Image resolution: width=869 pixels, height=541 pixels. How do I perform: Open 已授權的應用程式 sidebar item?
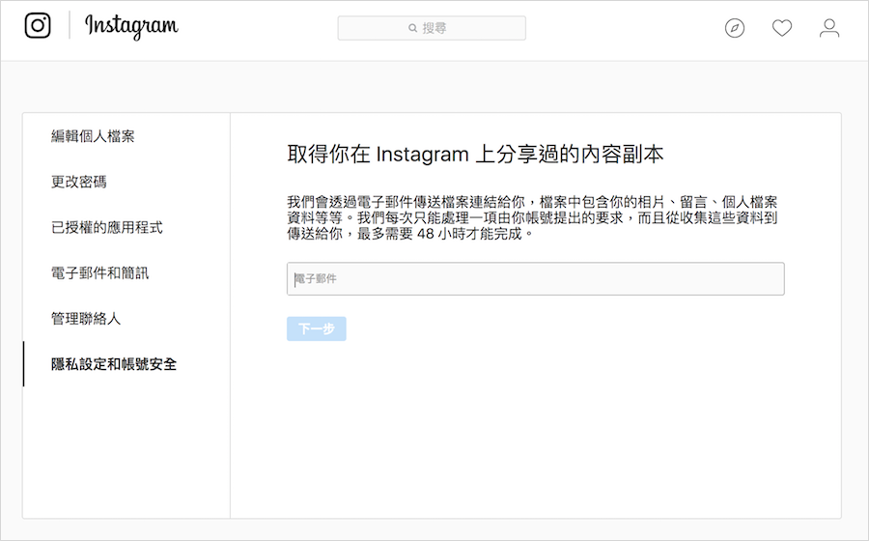(107, 228)
